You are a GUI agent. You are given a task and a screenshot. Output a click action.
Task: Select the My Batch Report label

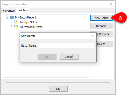(25, 17)
